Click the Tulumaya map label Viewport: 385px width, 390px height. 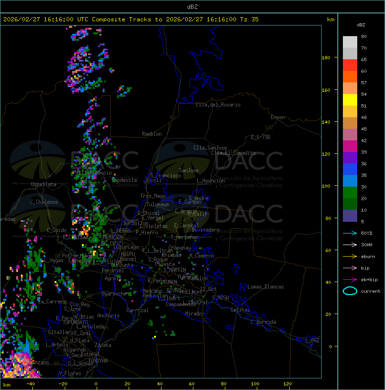point(158,204)
